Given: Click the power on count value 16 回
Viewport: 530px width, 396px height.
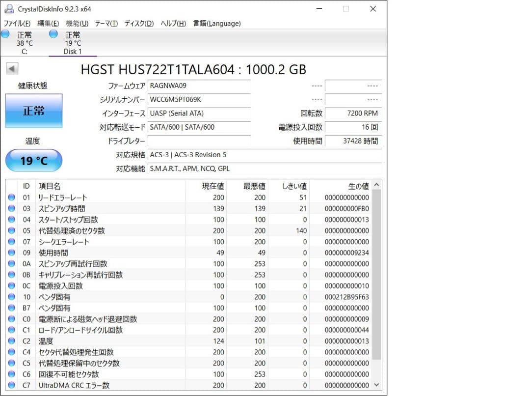Looking at the screenshot, I should (353, 127).
